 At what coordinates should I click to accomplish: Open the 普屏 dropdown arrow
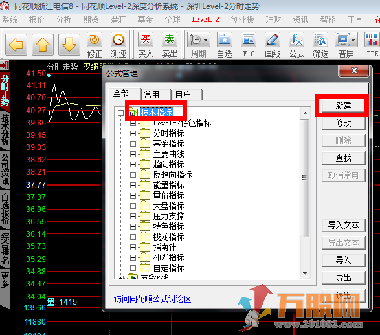(353, 39)
